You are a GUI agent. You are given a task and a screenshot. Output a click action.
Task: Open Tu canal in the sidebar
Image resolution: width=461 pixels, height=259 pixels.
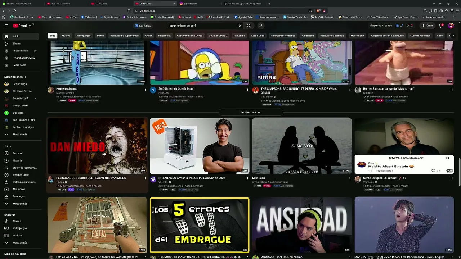[x=18, y=153]
